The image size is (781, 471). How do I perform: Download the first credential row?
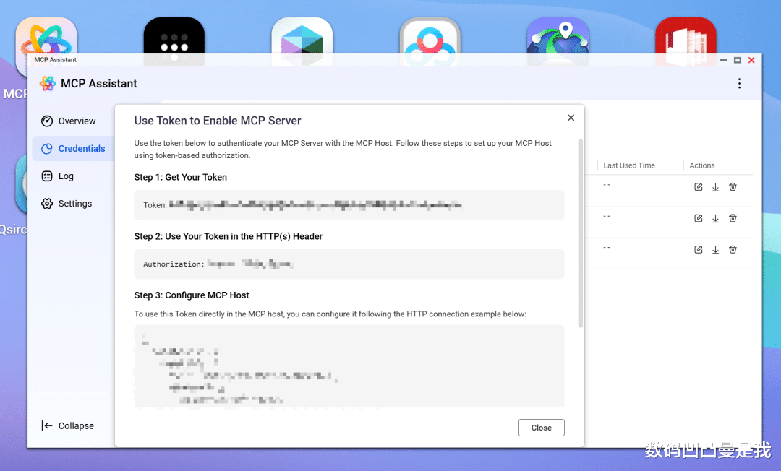(x=715, y=187)
